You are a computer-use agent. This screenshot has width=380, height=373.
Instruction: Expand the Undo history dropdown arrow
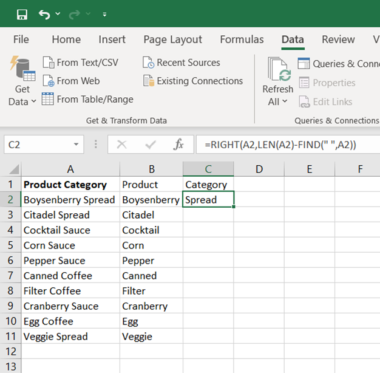(x=58, y=13)
